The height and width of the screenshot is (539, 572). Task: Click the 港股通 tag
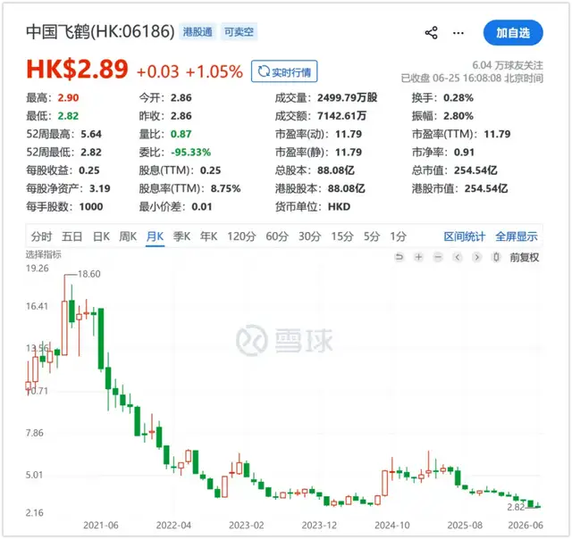(x=198, y=32)
